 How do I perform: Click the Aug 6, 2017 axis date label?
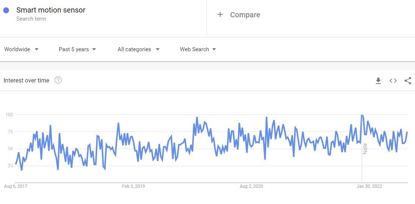(15, 186)
